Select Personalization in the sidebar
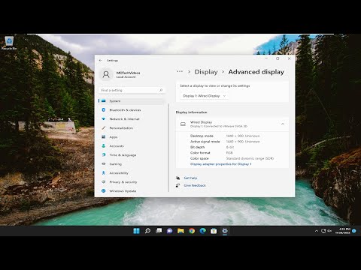The image size is (361, 270). [132, 128]
